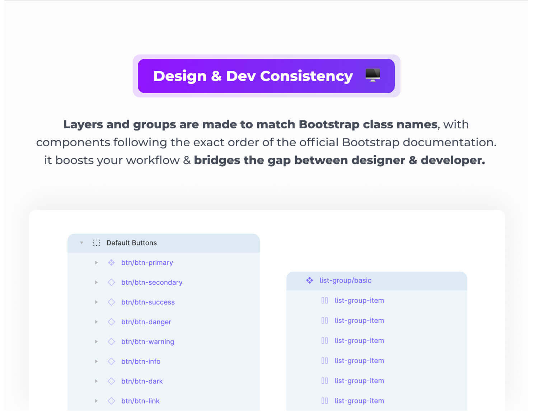Viewport: 534px width, 411px height.
Task: Click the second list-group-item layout icon
Action: coord(324,320)
